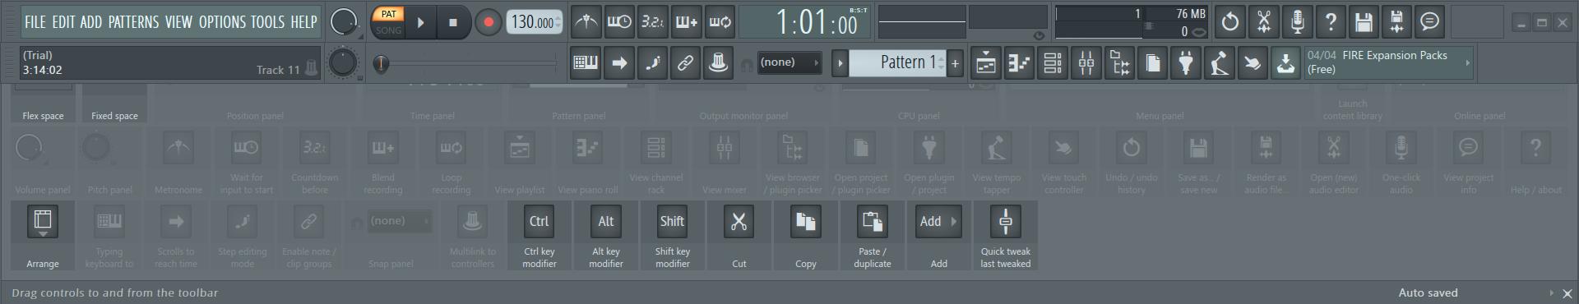Screen dimensions: 1579x304
Task: Click the Ctrl key modifier button
Action: [x=539, y=236]
